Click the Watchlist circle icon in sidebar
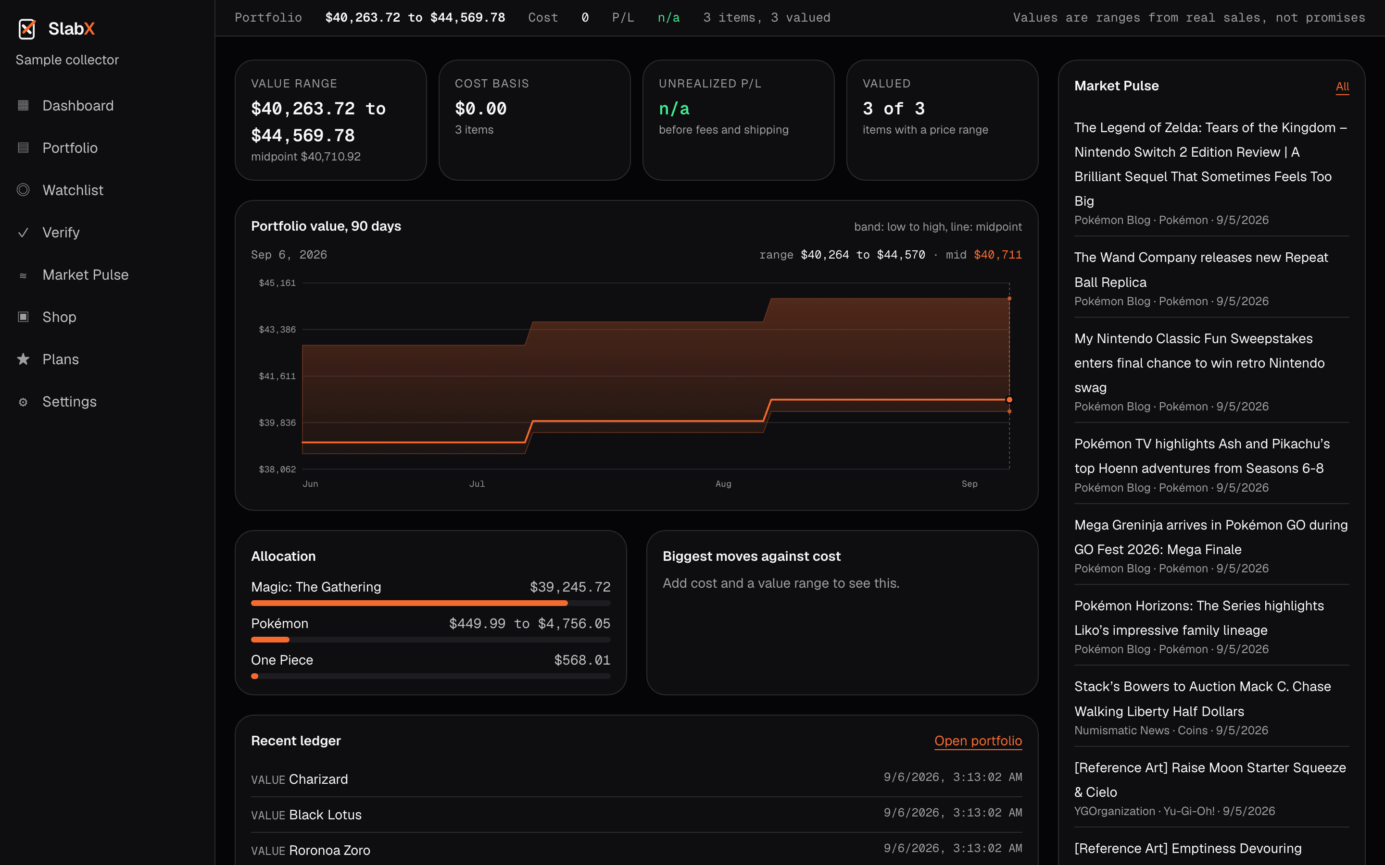 click(x=23, y=190)
